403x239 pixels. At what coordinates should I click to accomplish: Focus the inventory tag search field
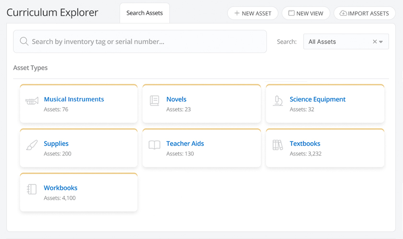pos(140,41)
